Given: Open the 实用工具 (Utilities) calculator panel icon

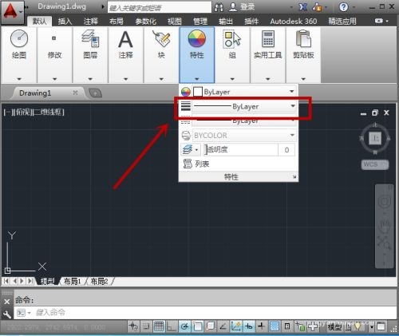Looking at the screenshot, I should (268, 39).
